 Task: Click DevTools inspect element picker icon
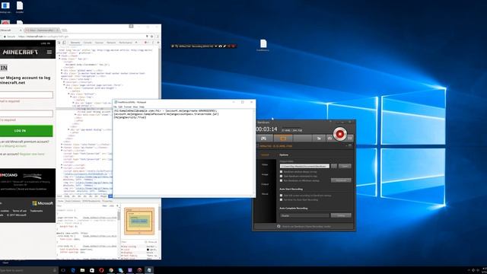point(59,43)
